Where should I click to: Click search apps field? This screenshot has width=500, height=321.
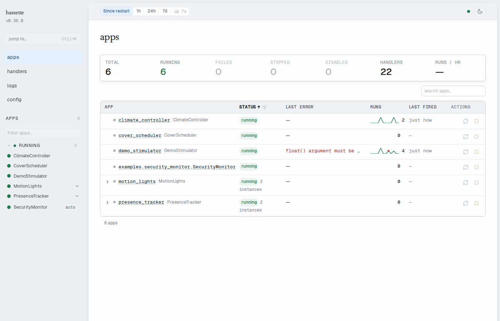pos(453,91)
